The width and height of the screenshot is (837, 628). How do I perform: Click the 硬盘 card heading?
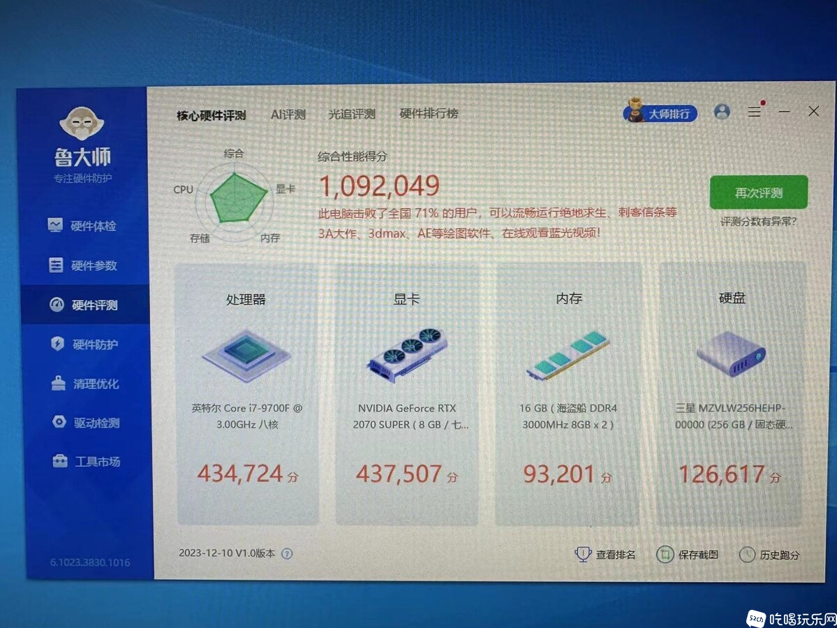[732, 298]
